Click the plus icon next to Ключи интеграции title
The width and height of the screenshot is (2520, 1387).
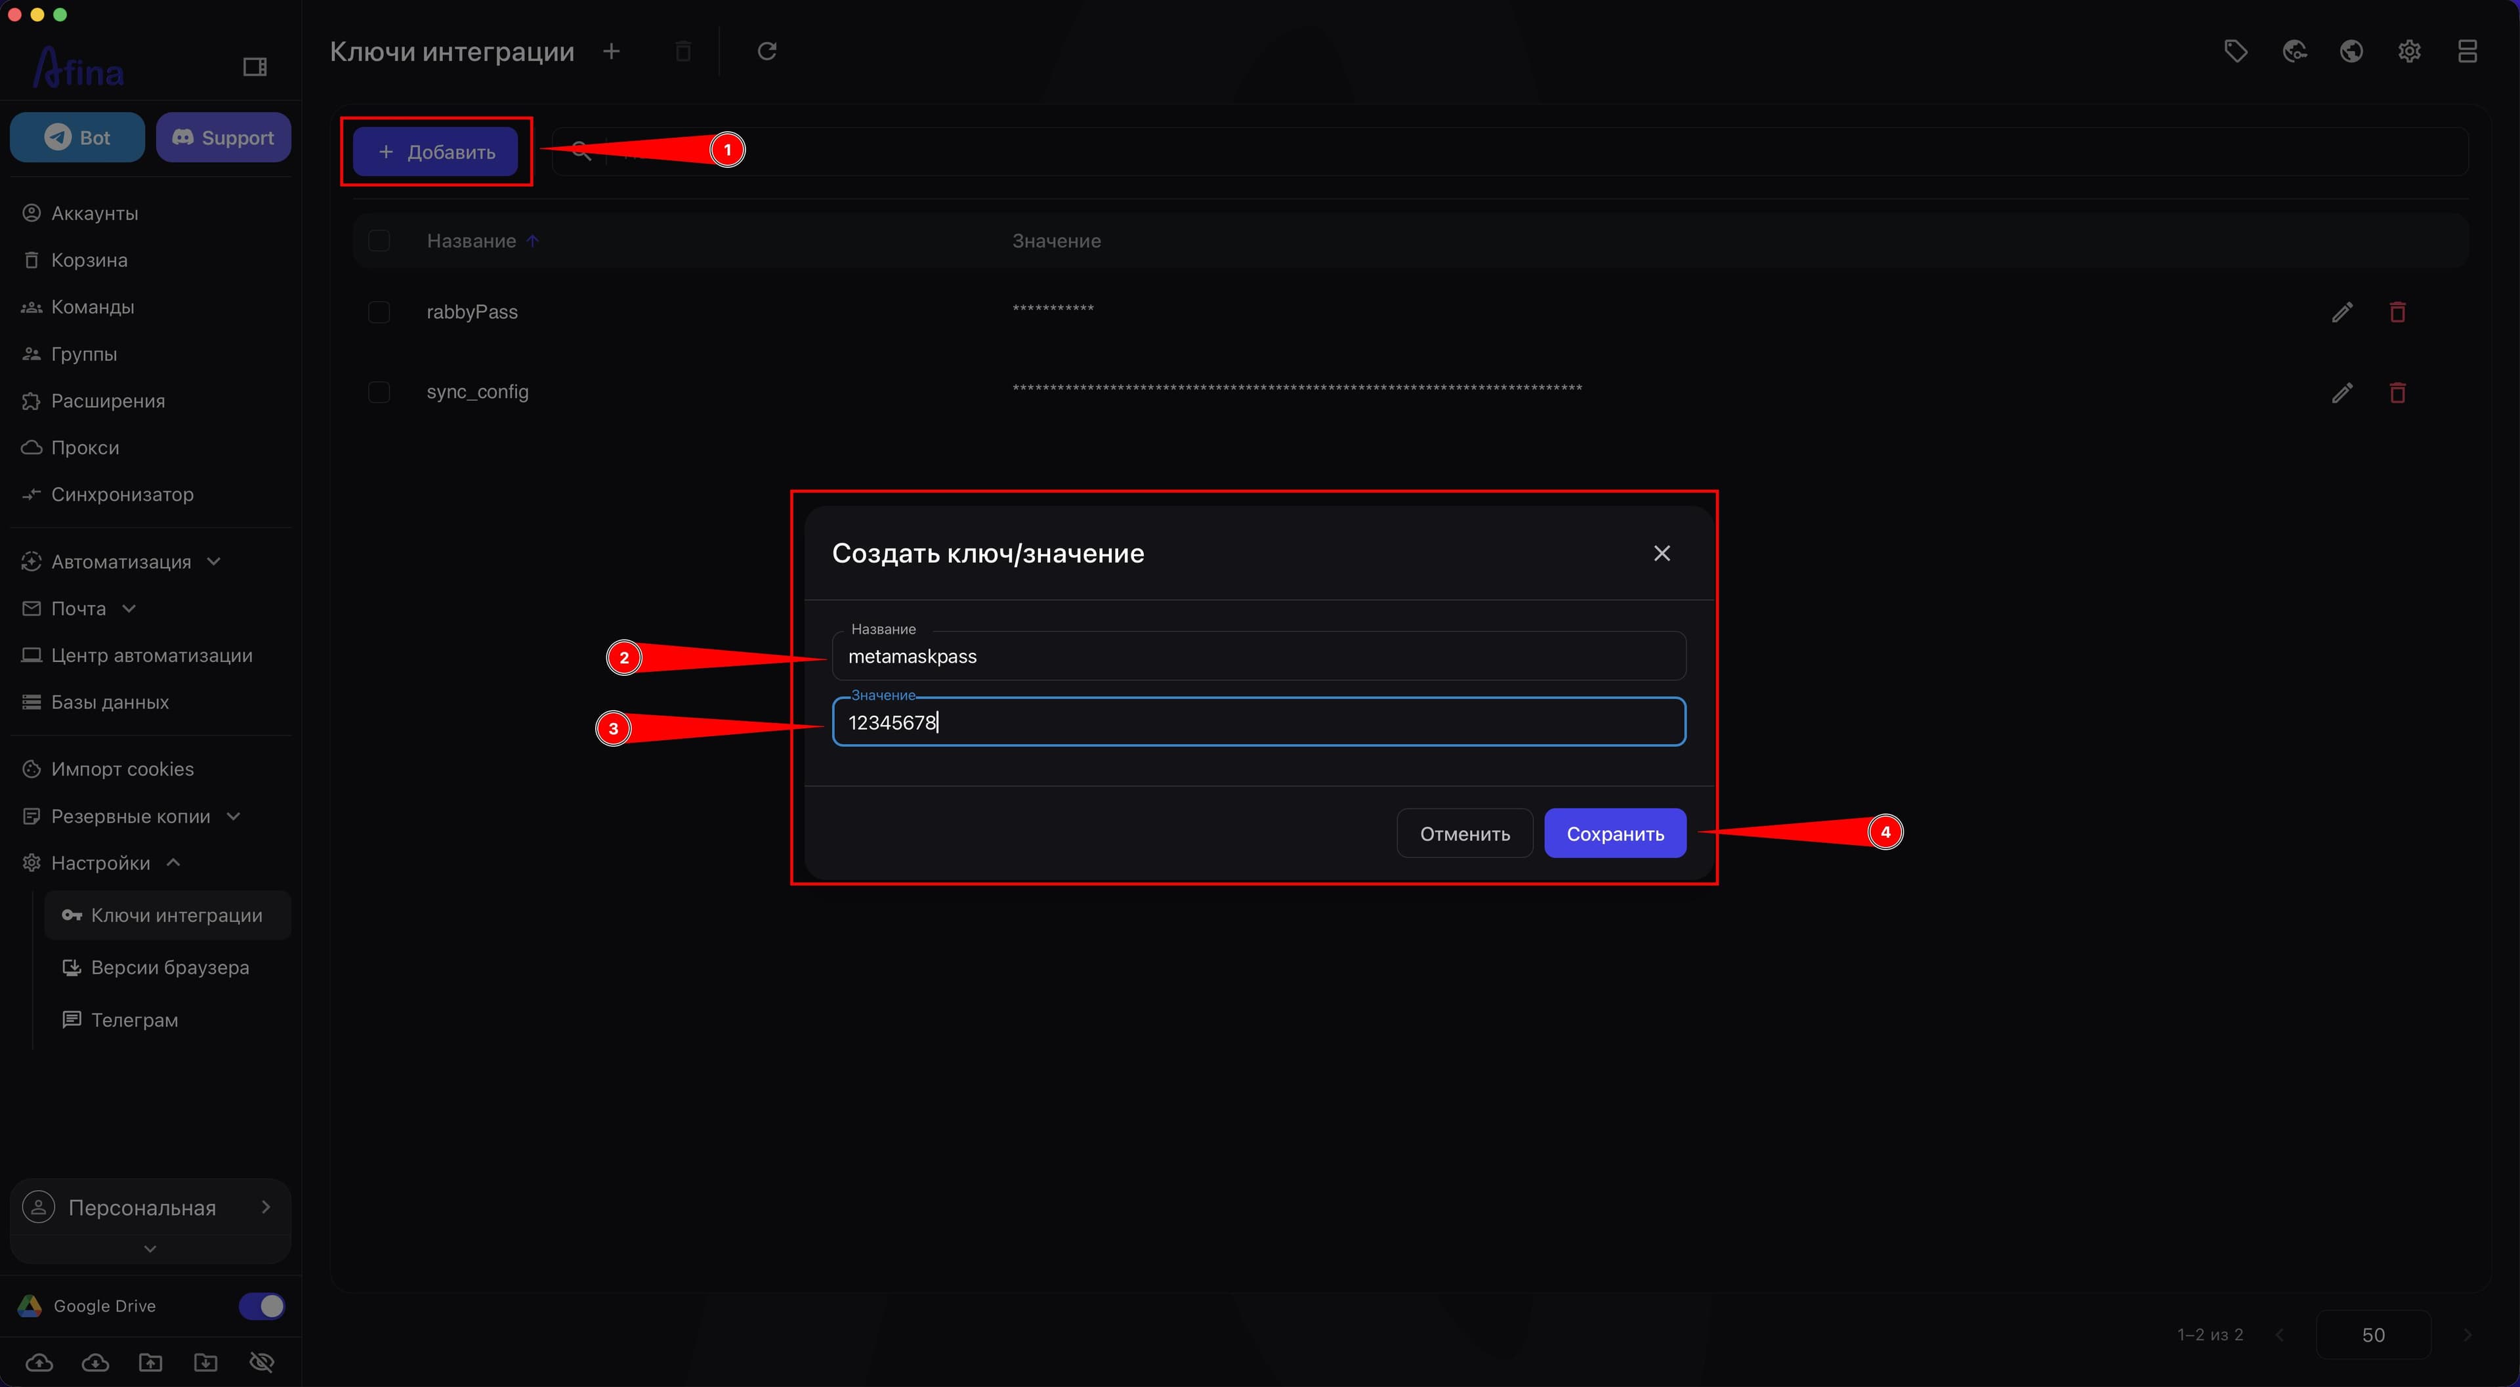[612, 51]
